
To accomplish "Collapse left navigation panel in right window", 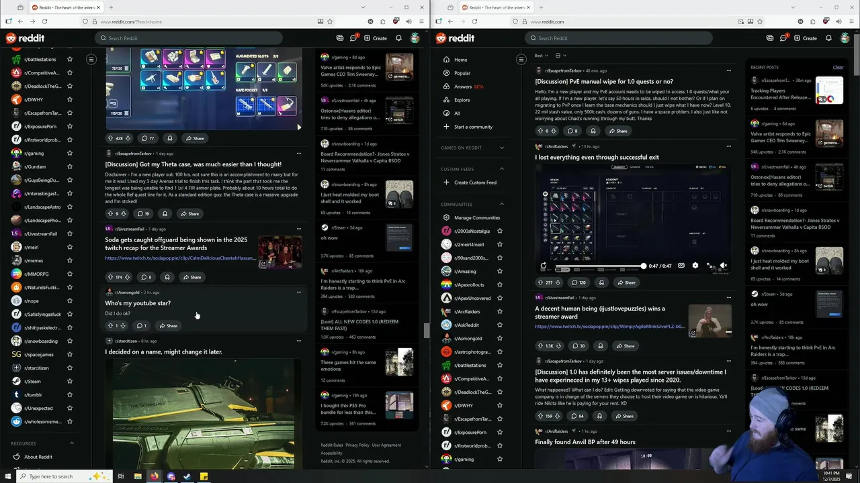I will tap(521, 60).
